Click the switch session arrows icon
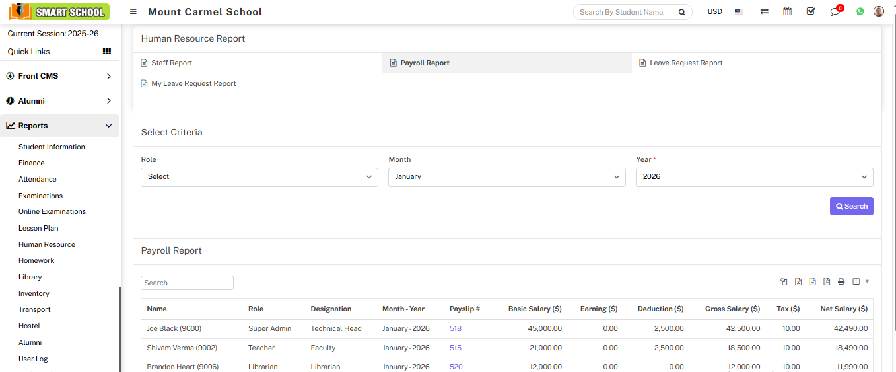 point(764,12)
